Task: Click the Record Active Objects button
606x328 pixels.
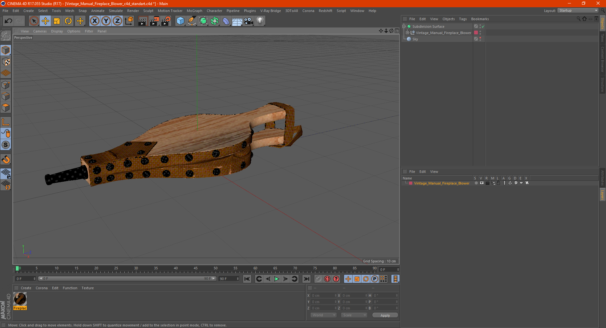Action: pyautogui.click(x=318, y=279)
